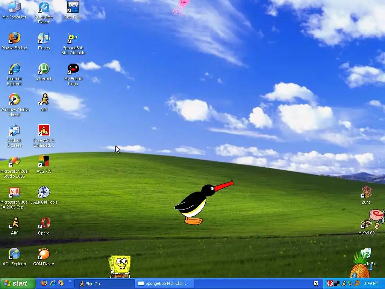The height and width of the screenshot is (289, 385).
Task: Click the 3:49 PM system clock
Action: [371, 284]
